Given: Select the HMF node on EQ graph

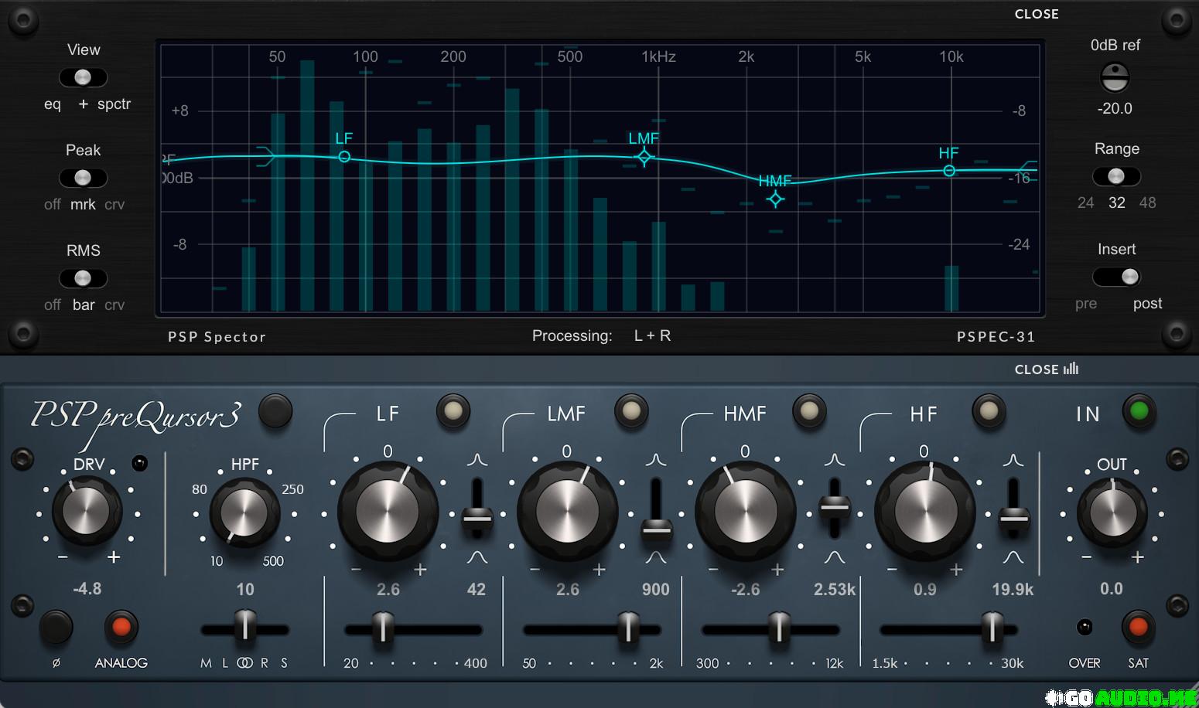Looking at the screenshot, I should pos(775,199).
